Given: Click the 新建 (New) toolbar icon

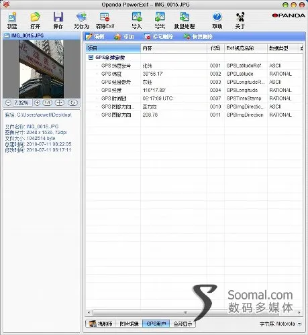Looking at the screenshot, I should (12, 20).
